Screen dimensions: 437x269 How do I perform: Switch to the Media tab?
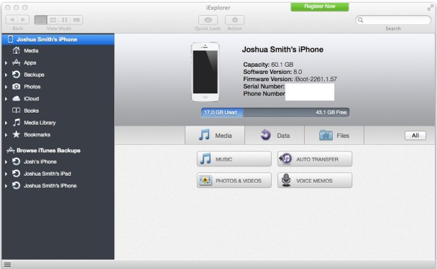(215, 135)
